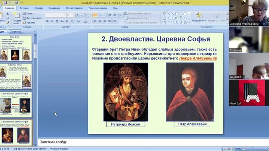Open the font name combo box
Screen dimensions: 269x151
point(55,15)
